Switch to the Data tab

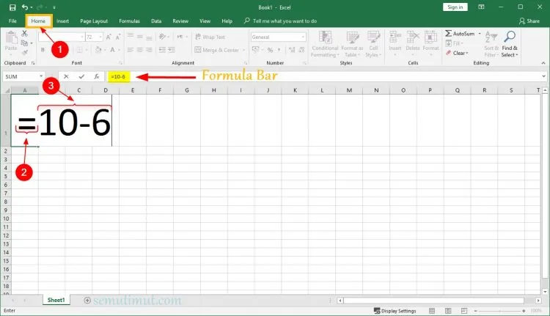coord(156,21)
